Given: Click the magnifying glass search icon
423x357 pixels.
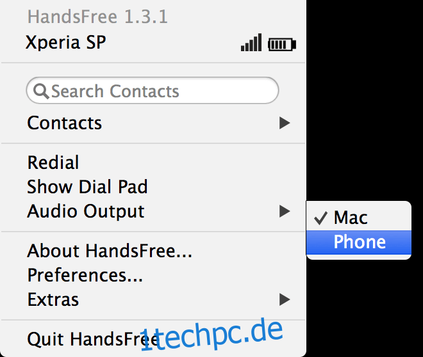Looking at the screenshot, I should [41, 91].
